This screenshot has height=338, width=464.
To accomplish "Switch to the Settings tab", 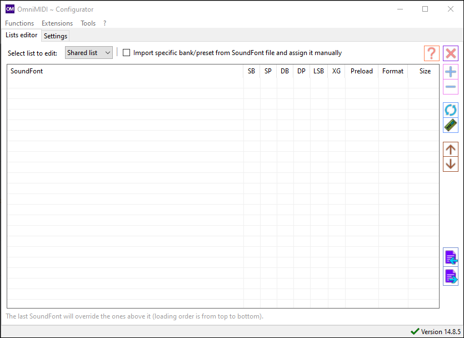I will (56, 36).
